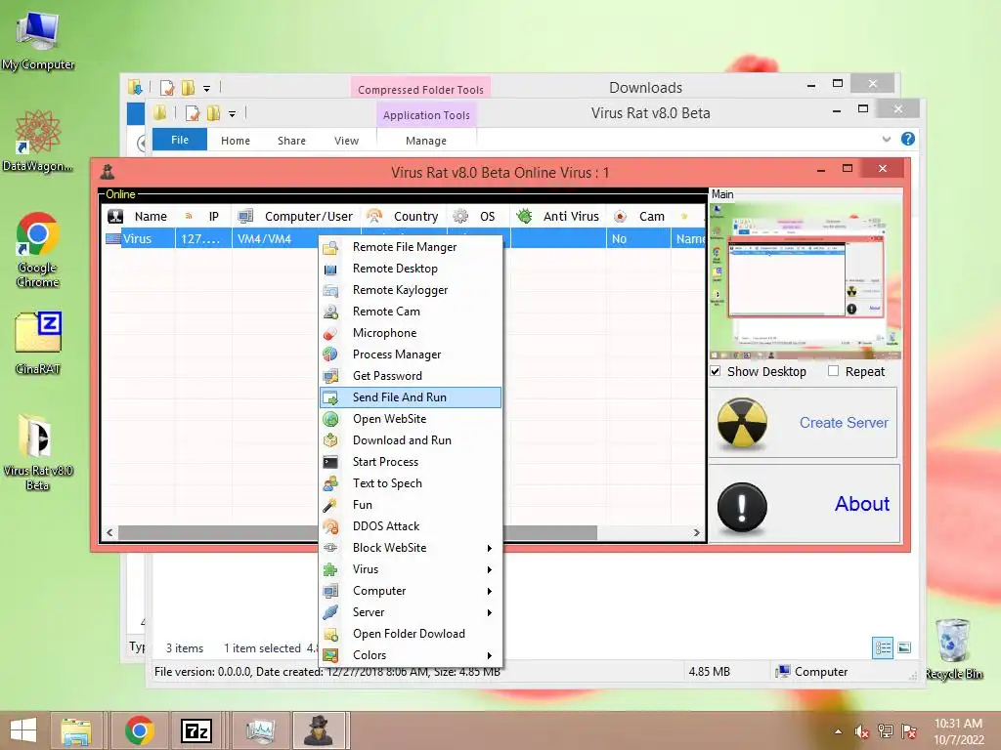The height and width of the screenshot is (750, 1001).
Task: Open the Manage tab under Application Tools
Action: tap(426, 141)
